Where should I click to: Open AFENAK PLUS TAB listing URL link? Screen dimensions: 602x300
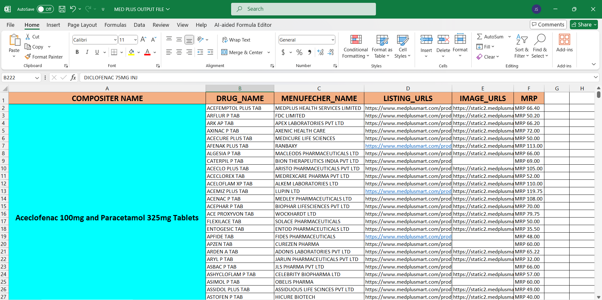click(408, 146)
